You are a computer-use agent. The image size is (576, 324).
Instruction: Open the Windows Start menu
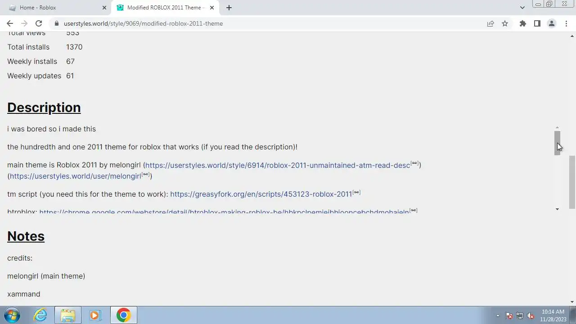[12, 315]
